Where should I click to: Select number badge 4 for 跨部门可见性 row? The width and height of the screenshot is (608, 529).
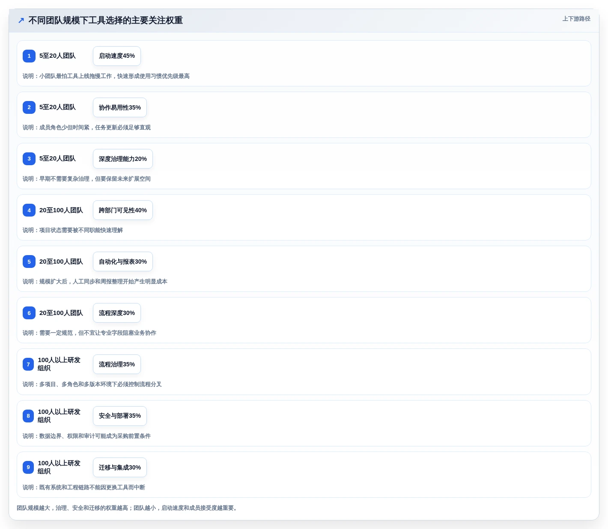pos(29,210)
